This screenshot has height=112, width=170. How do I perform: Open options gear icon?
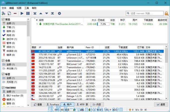[59, 13]
